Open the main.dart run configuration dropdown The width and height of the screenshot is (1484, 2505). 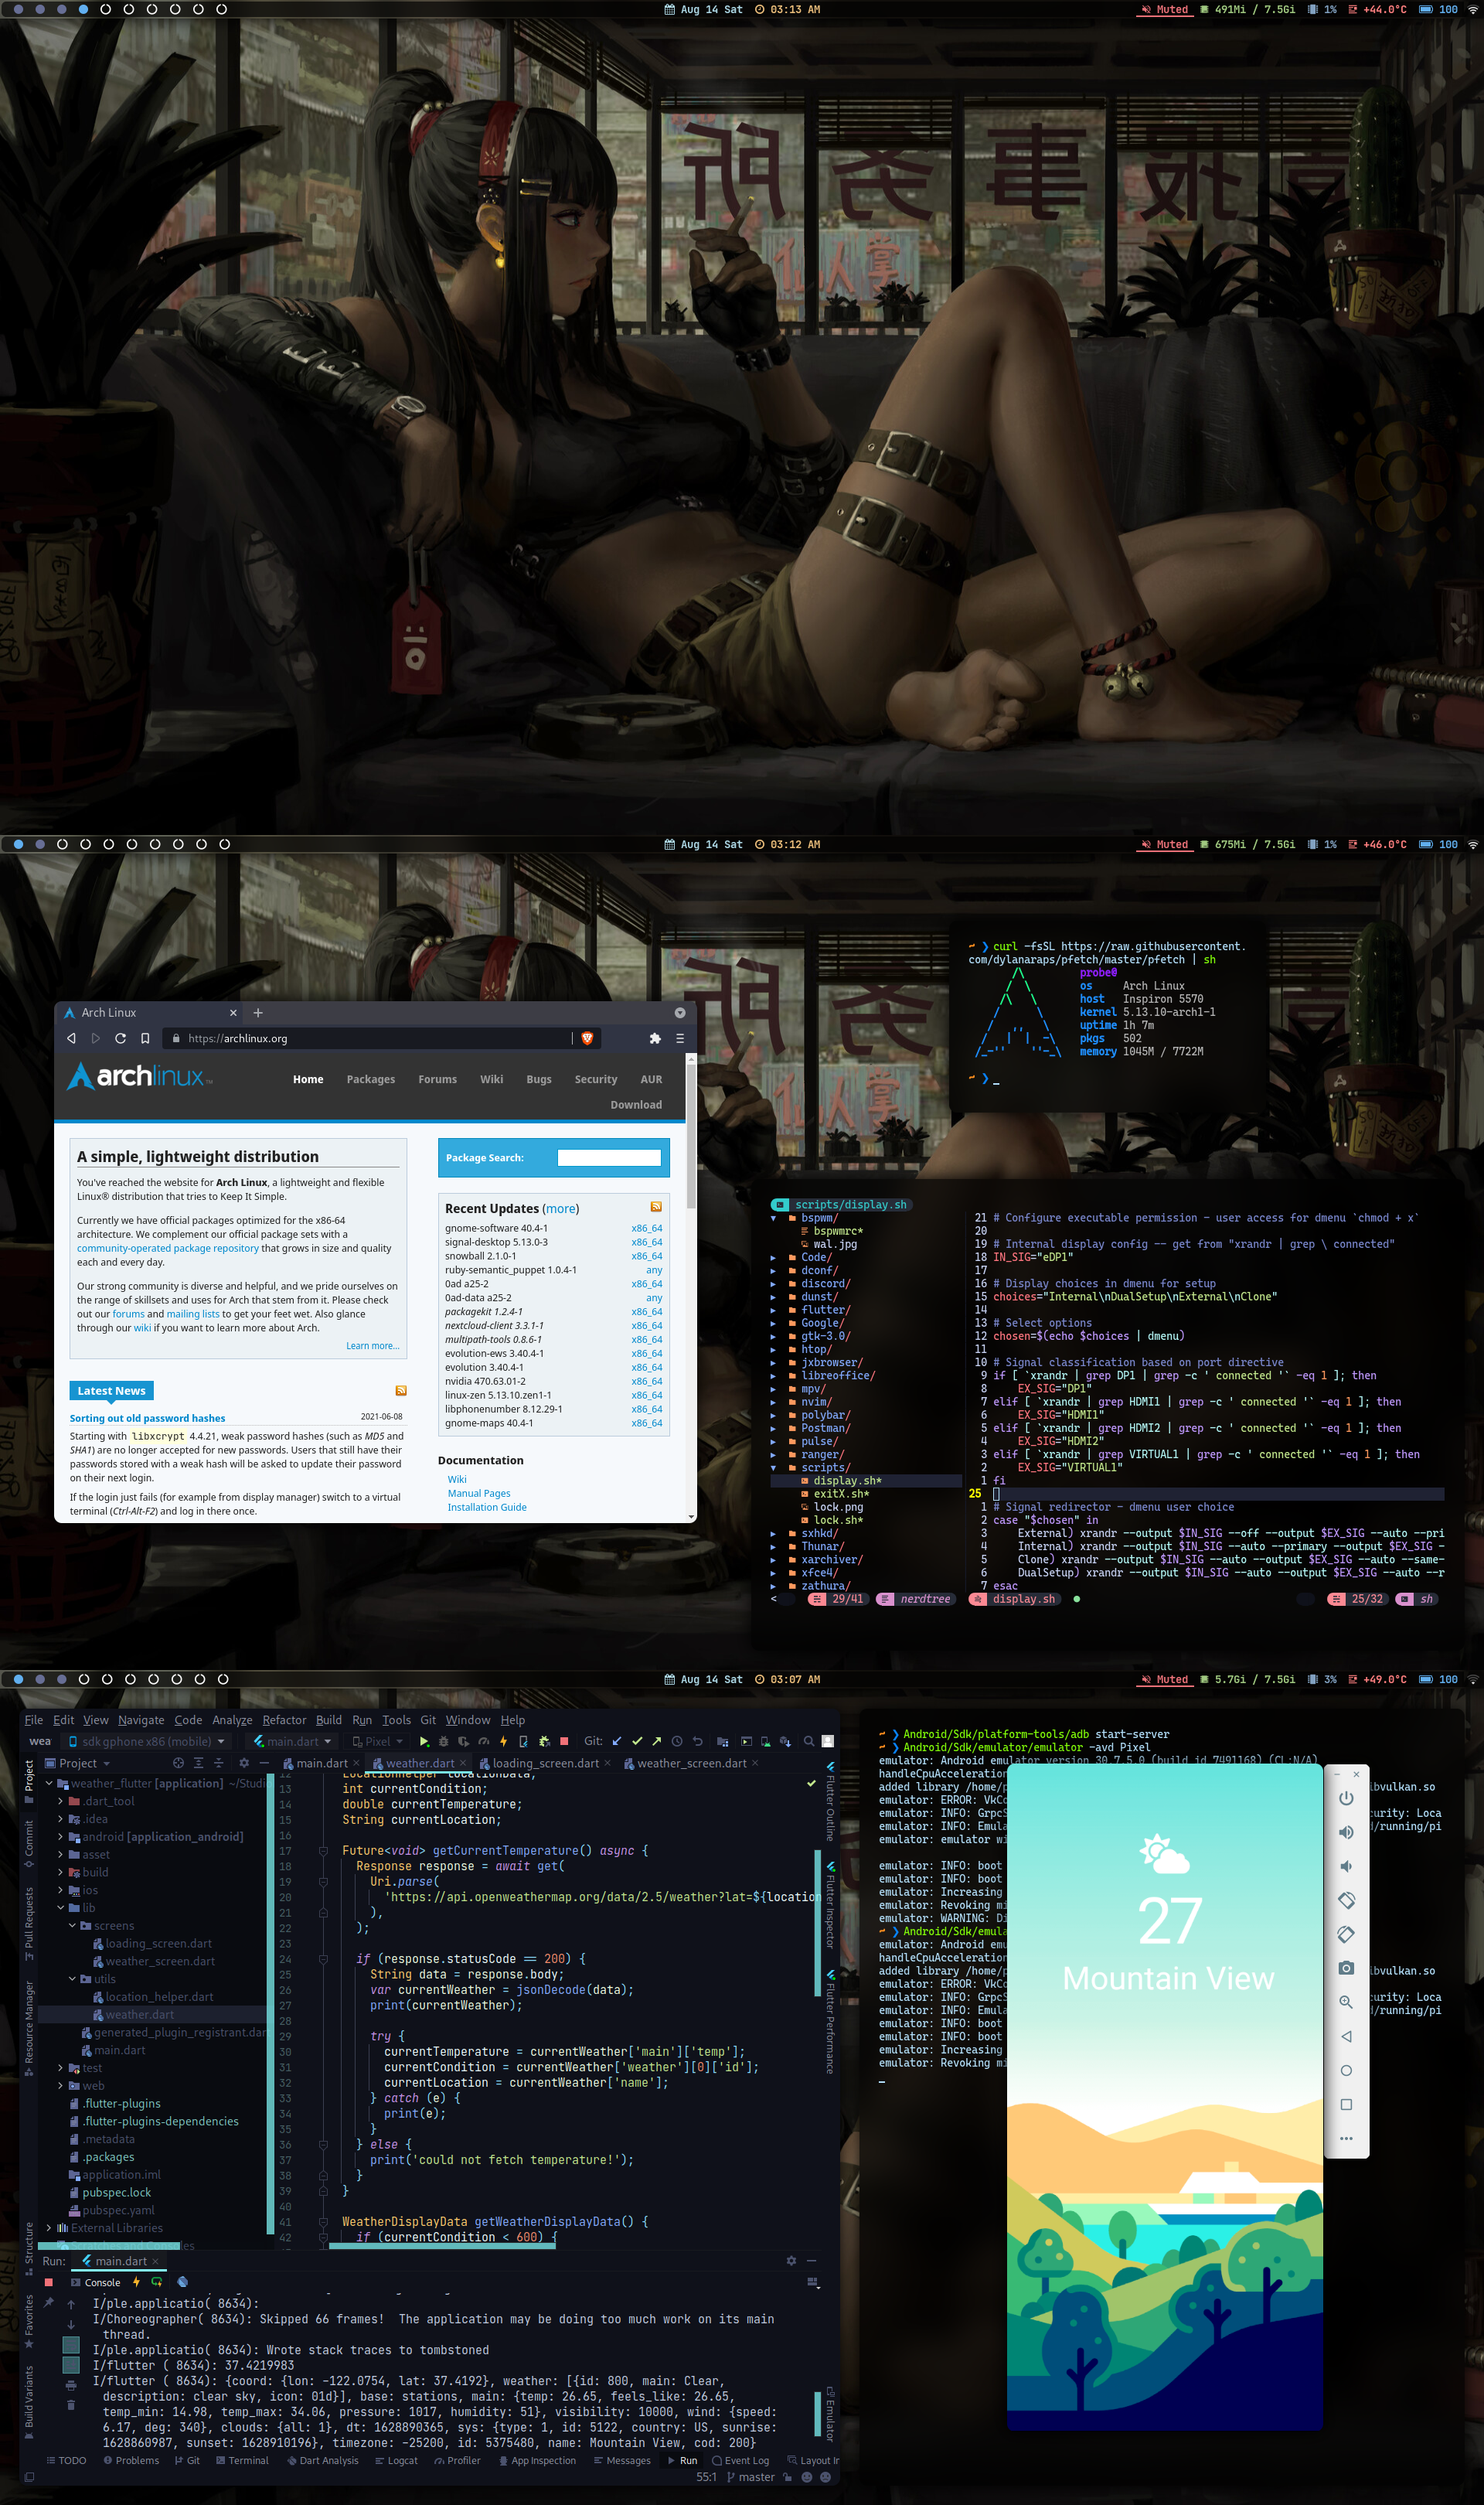tap(293, 1741)
